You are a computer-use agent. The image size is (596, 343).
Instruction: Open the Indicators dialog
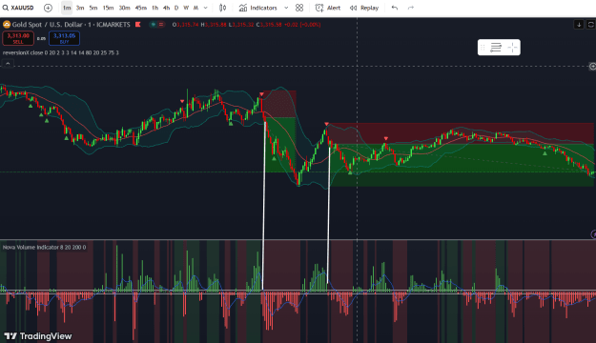pyautogui.click(x=258, y=8)
